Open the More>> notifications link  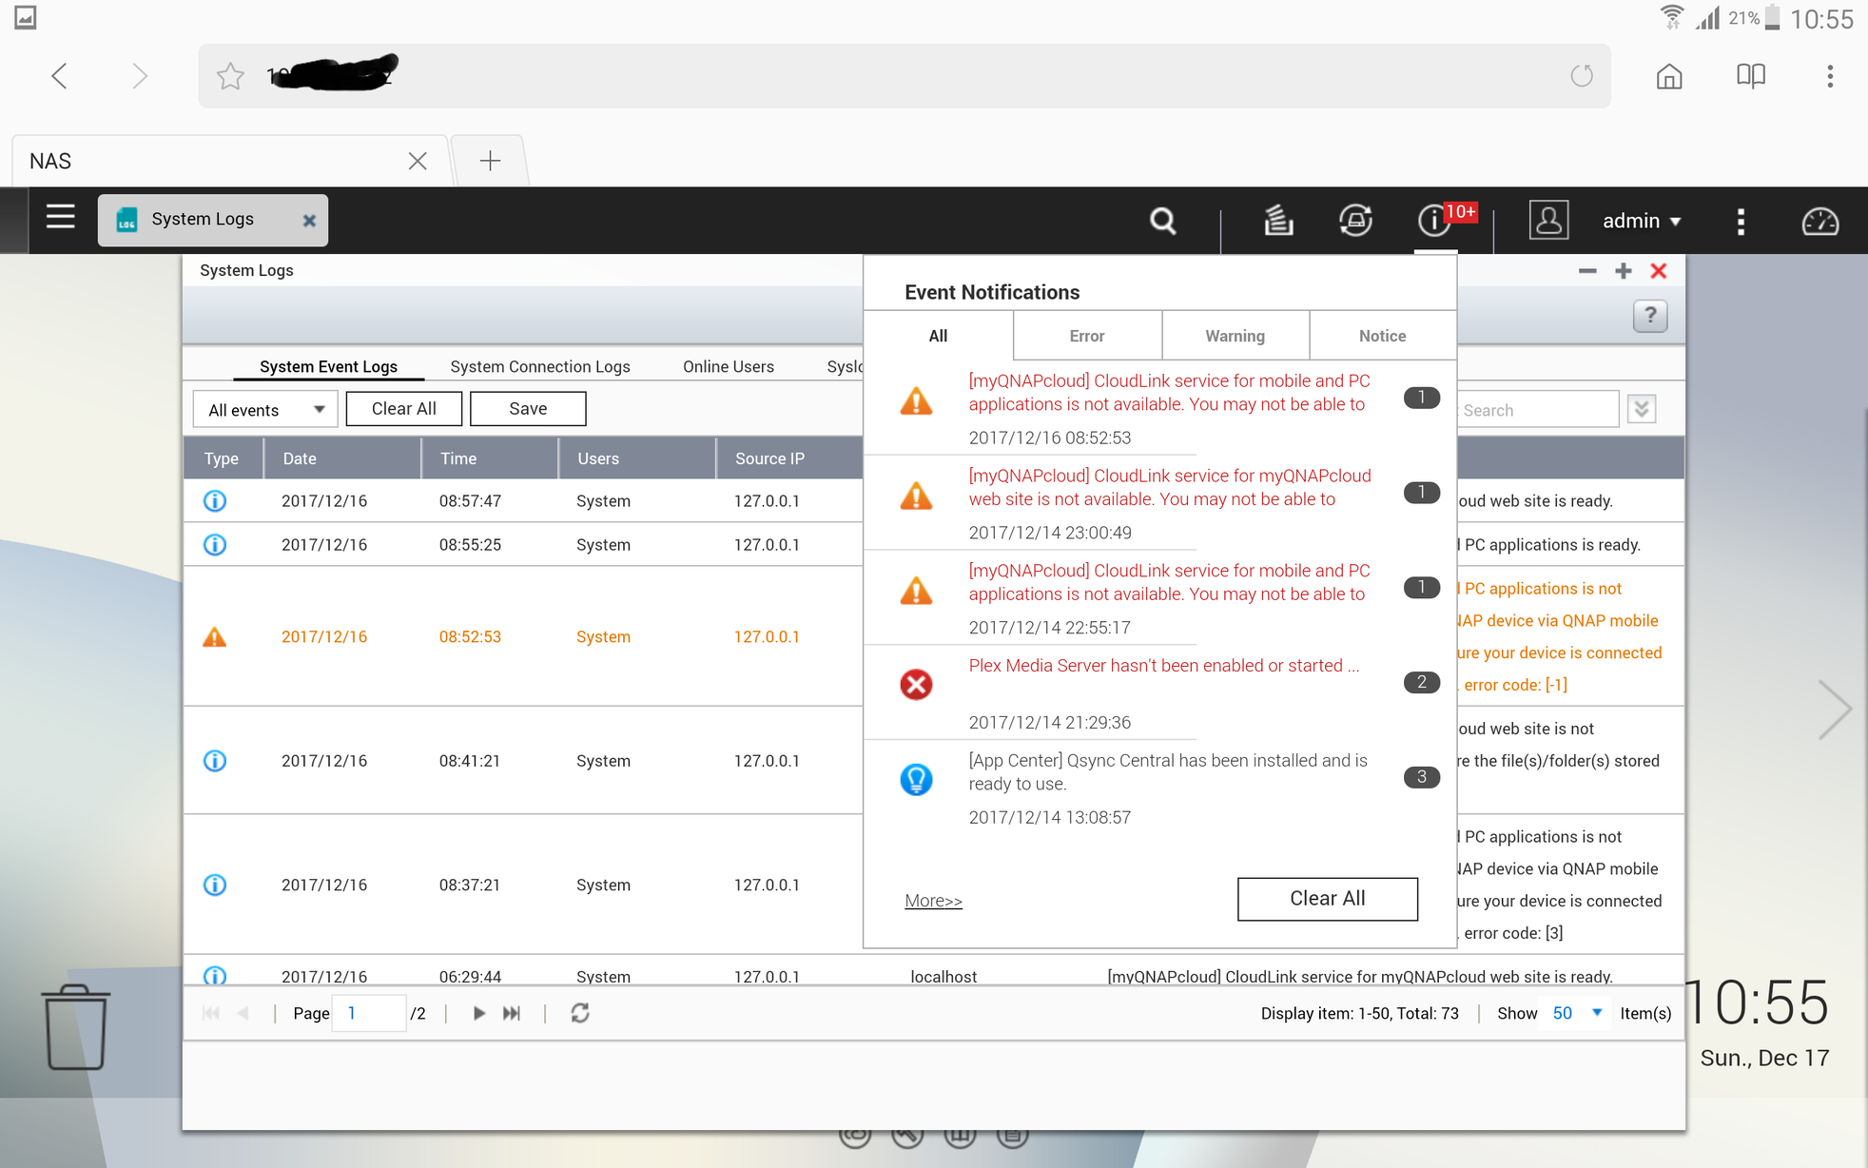click(933, 901)
